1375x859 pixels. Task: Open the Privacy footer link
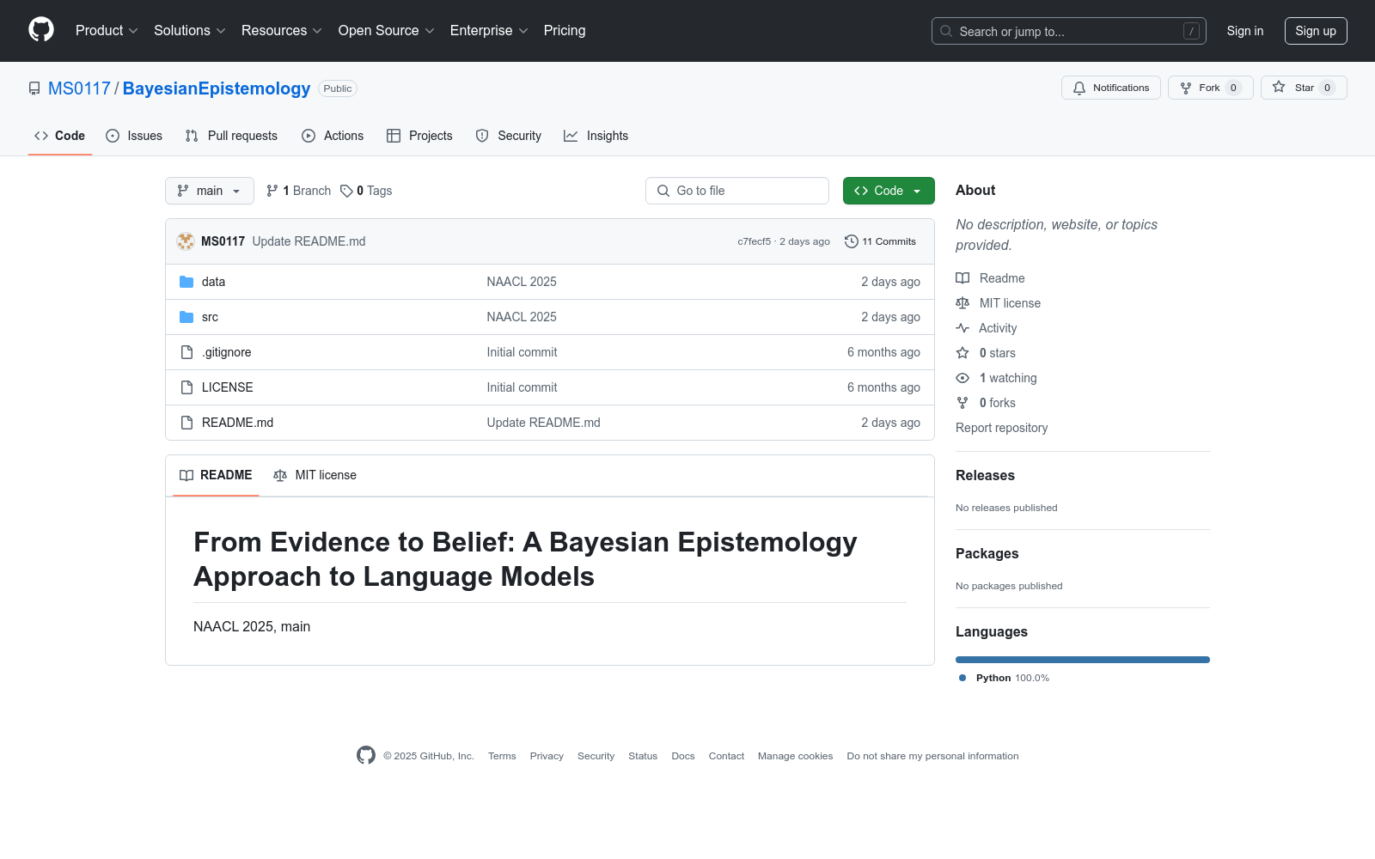[x=547, y=756]
